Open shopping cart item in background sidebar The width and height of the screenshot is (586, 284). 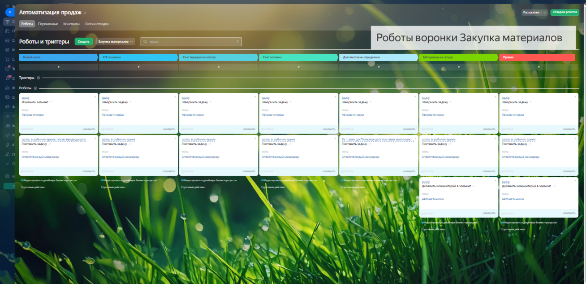pos(7,59)
